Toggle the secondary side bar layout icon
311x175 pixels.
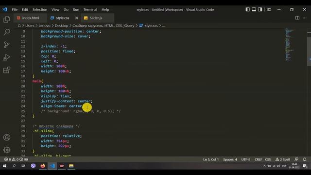(x=260, y=10)
